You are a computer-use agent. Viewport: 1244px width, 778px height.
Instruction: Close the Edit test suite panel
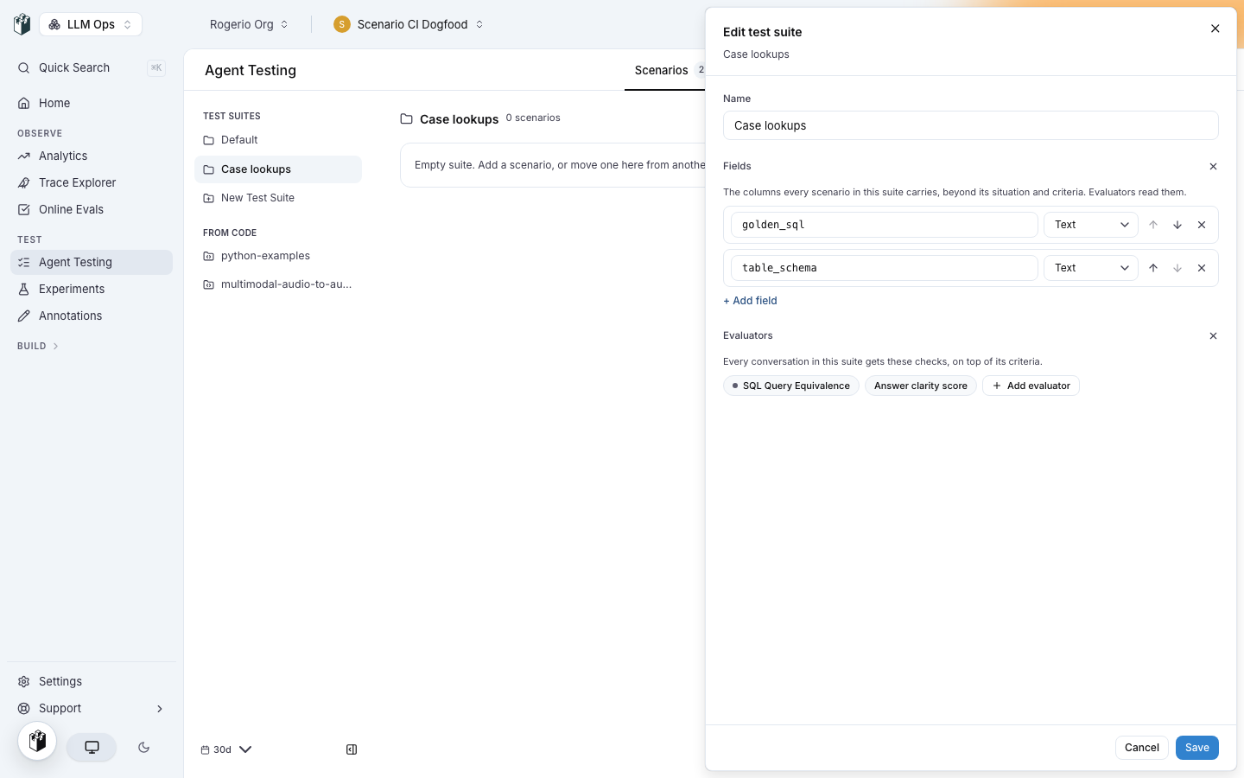[1215, 29]
